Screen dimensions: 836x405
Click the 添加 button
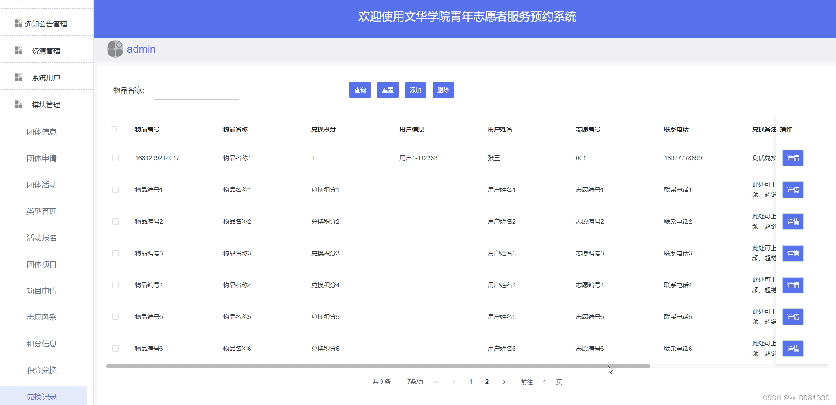point(415,90)
